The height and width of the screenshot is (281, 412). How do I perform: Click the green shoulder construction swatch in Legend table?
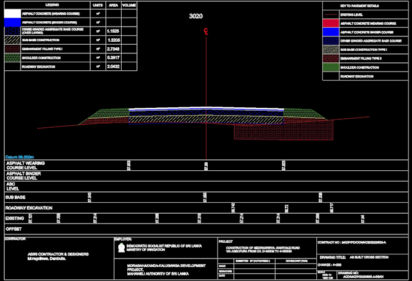[12, 57]
